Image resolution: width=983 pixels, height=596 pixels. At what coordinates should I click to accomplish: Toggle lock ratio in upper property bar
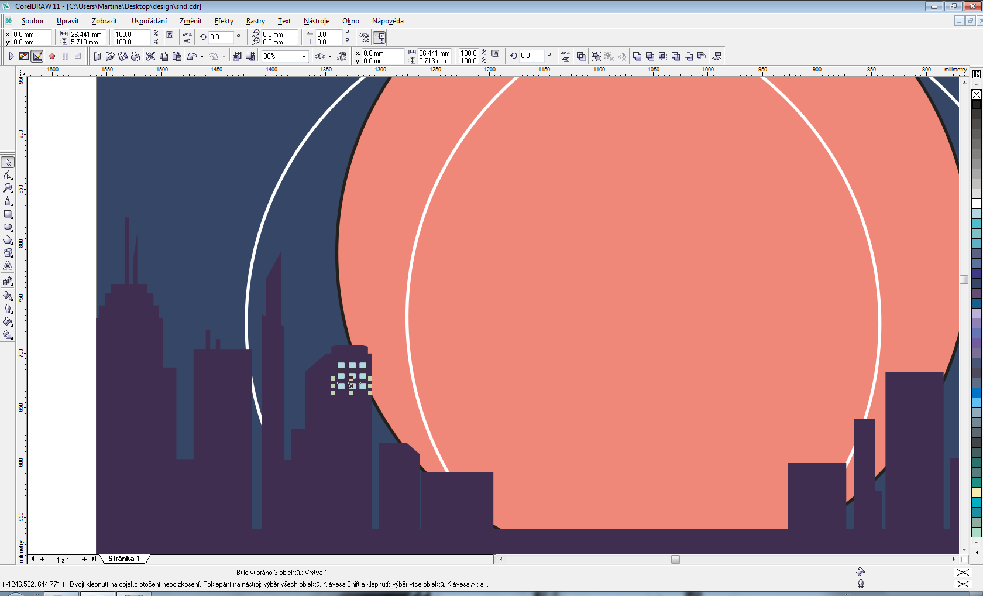169,35
